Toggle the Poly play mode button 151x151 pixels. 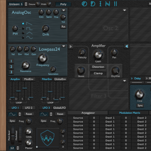tap(63, 4)
